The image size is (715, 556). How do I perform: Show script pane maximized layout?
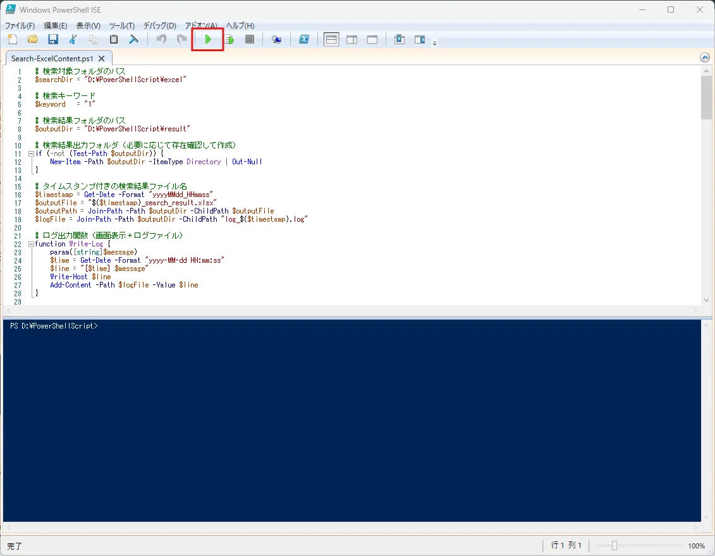(372, 40)
